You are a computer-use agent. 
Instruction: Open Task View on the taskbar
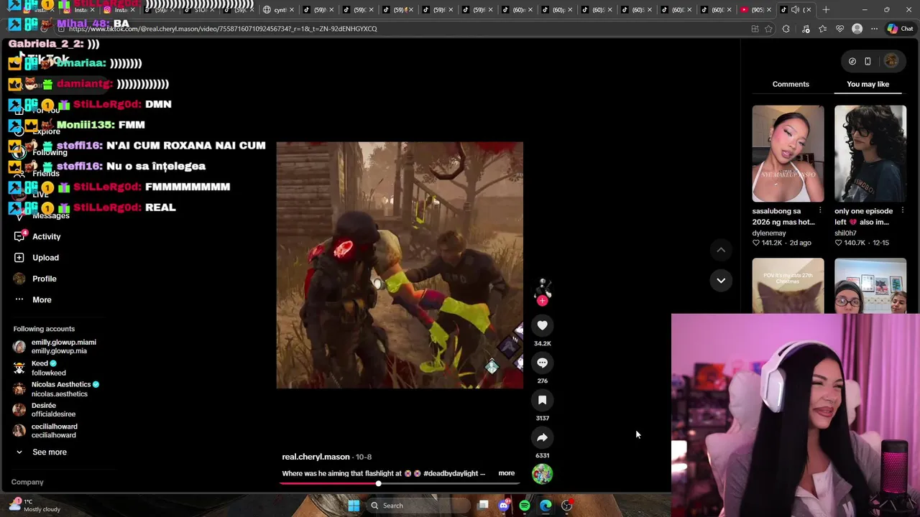(x=483, y=506)
